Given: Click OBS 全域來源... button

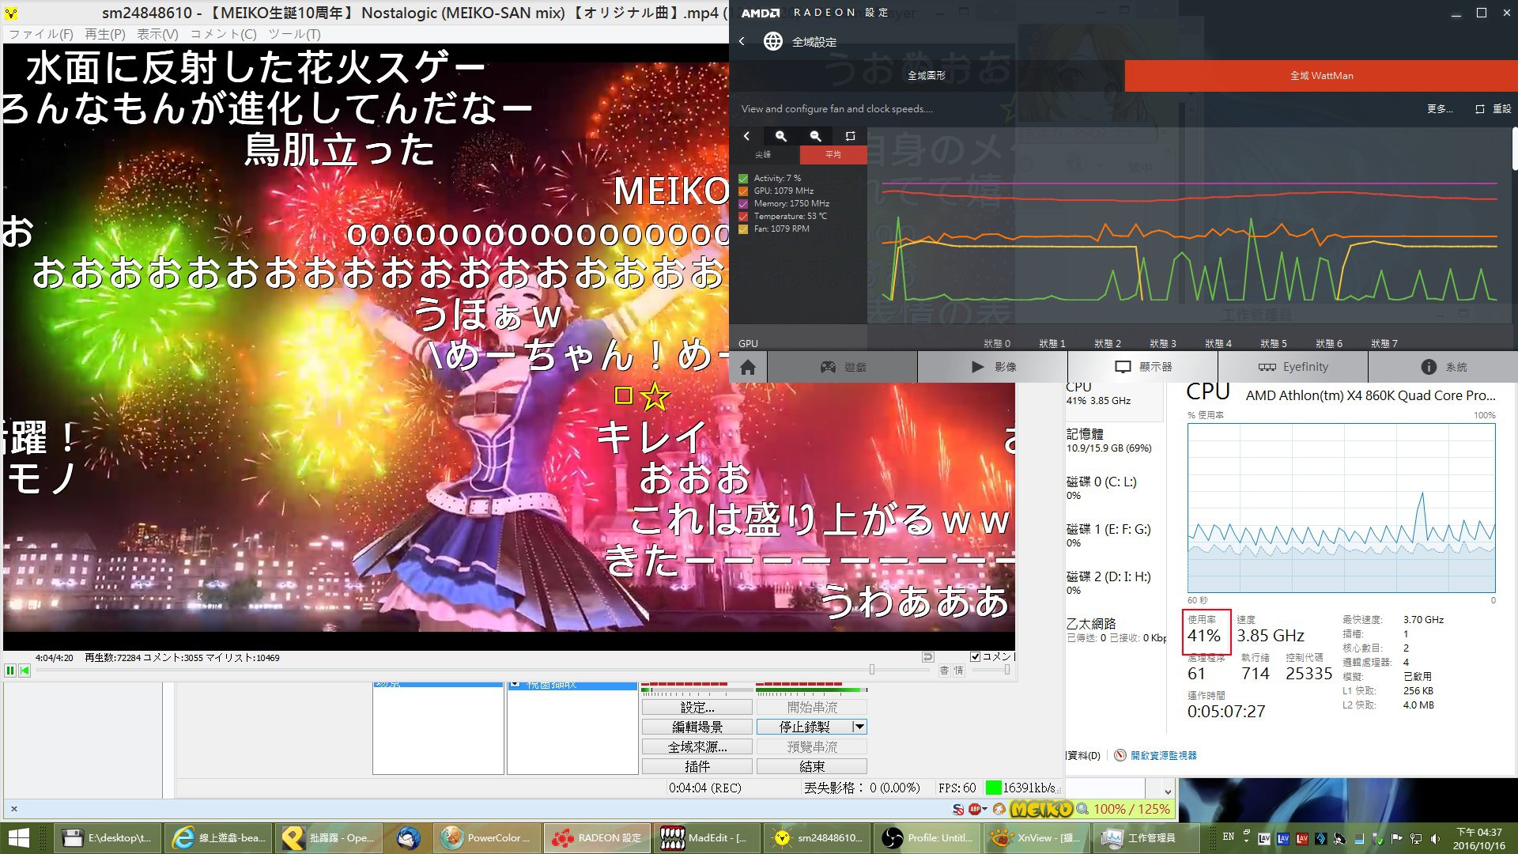Looking at the screenshot, I should 697,746.
